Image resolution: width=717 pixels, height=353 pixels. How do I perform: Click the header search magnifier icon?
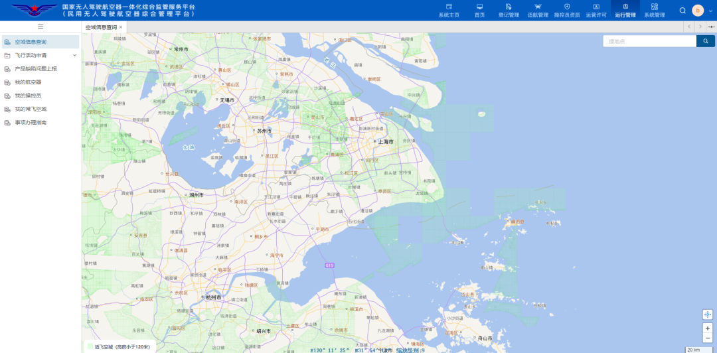click(682, 11)
